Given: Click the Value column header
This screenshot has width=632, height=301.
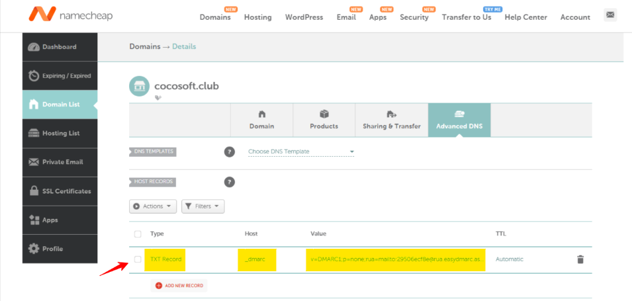Looking at the screenshot, I should (318, 234).
